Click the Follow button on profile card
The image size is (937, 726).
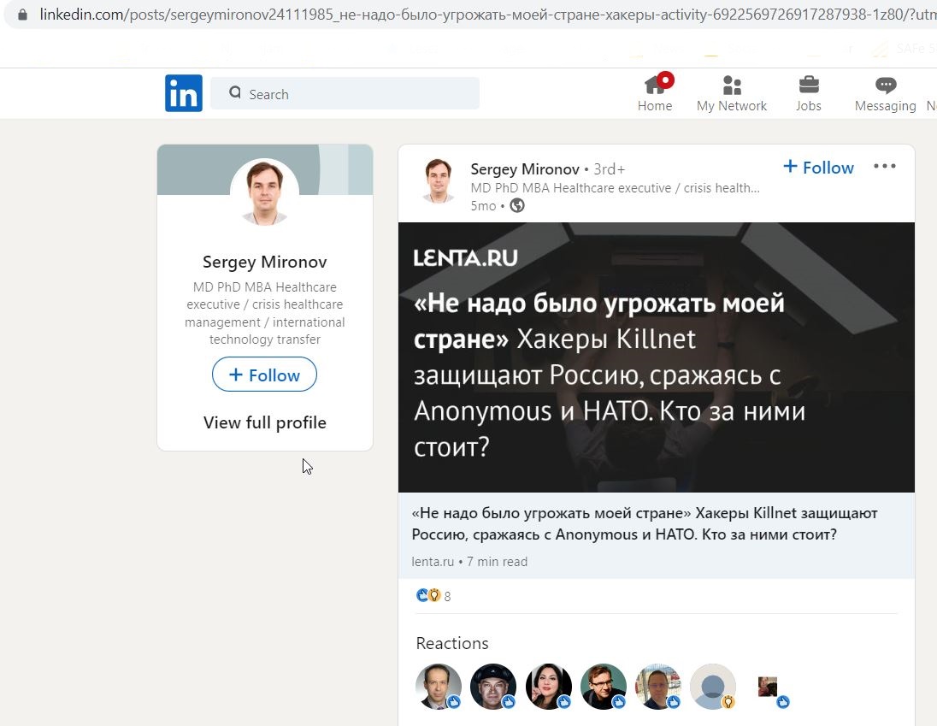264,375
